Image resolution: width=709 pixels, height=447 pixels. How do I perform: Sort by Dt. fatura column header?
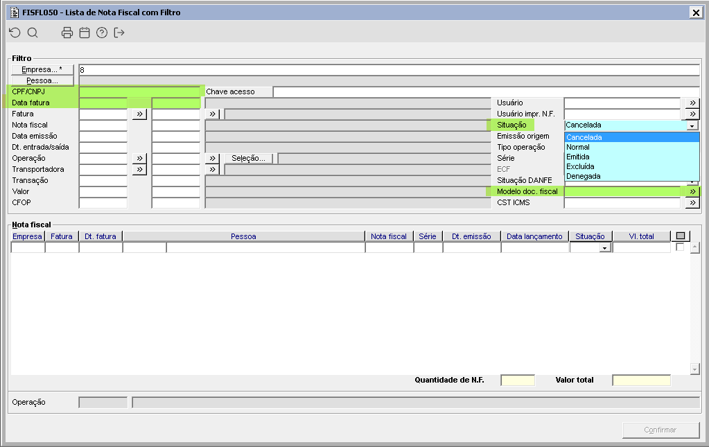[100, 236]
